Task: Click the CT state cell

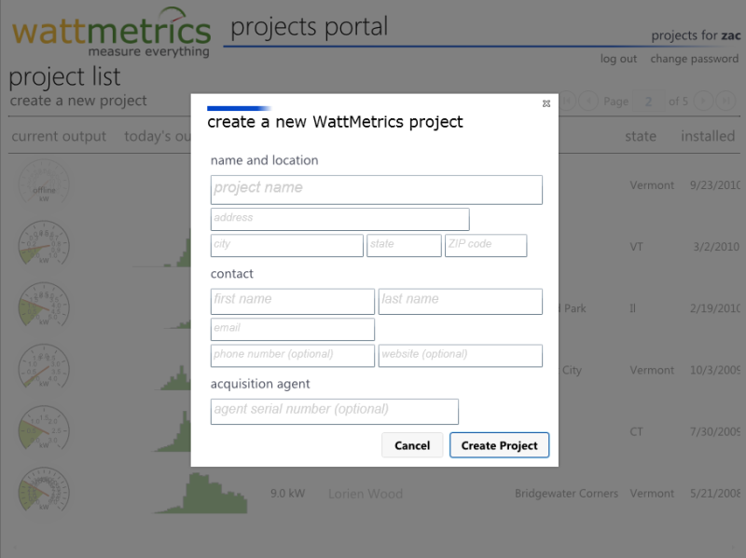Action: (636, 431)
